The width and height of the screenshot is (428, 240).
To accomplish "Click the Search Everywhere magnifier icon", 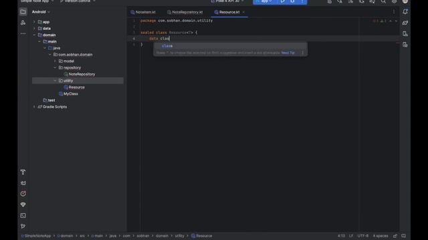I will point(383,1).
